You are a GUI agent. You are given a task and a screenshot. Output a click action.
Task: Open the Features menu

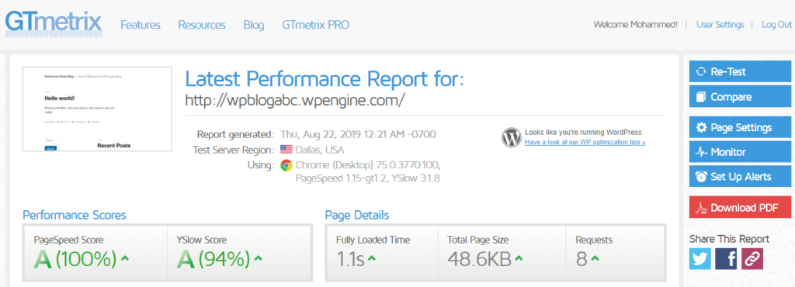click(141, 25)
